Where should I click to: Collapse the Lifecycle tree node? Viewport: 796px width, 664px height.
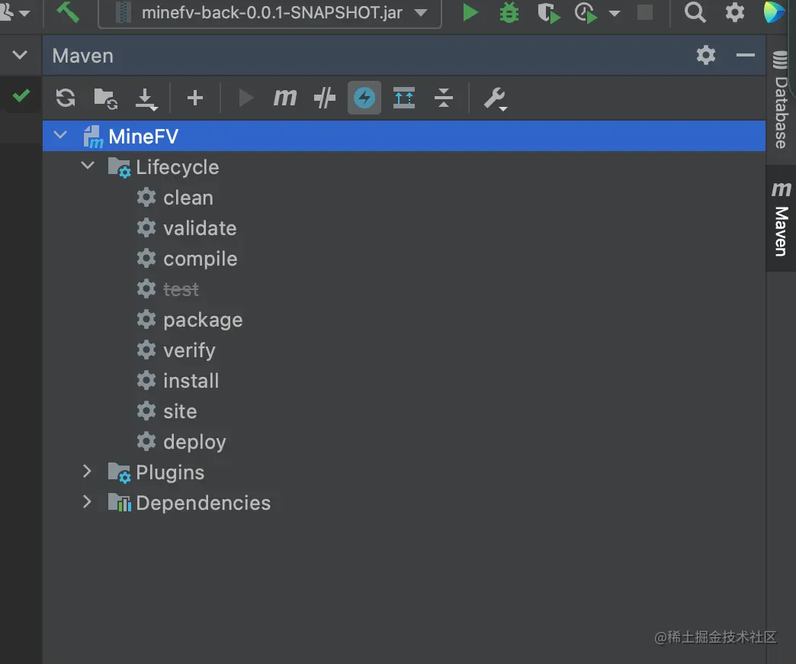click(x=88, y=166)
